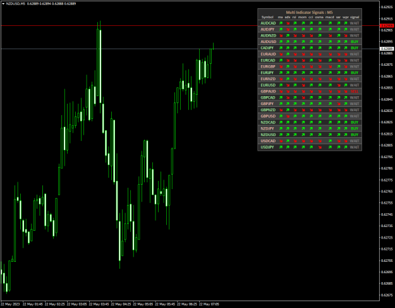
Task: Click the red sar arrow in GBPJPY row
Action: tap(339, 104)
